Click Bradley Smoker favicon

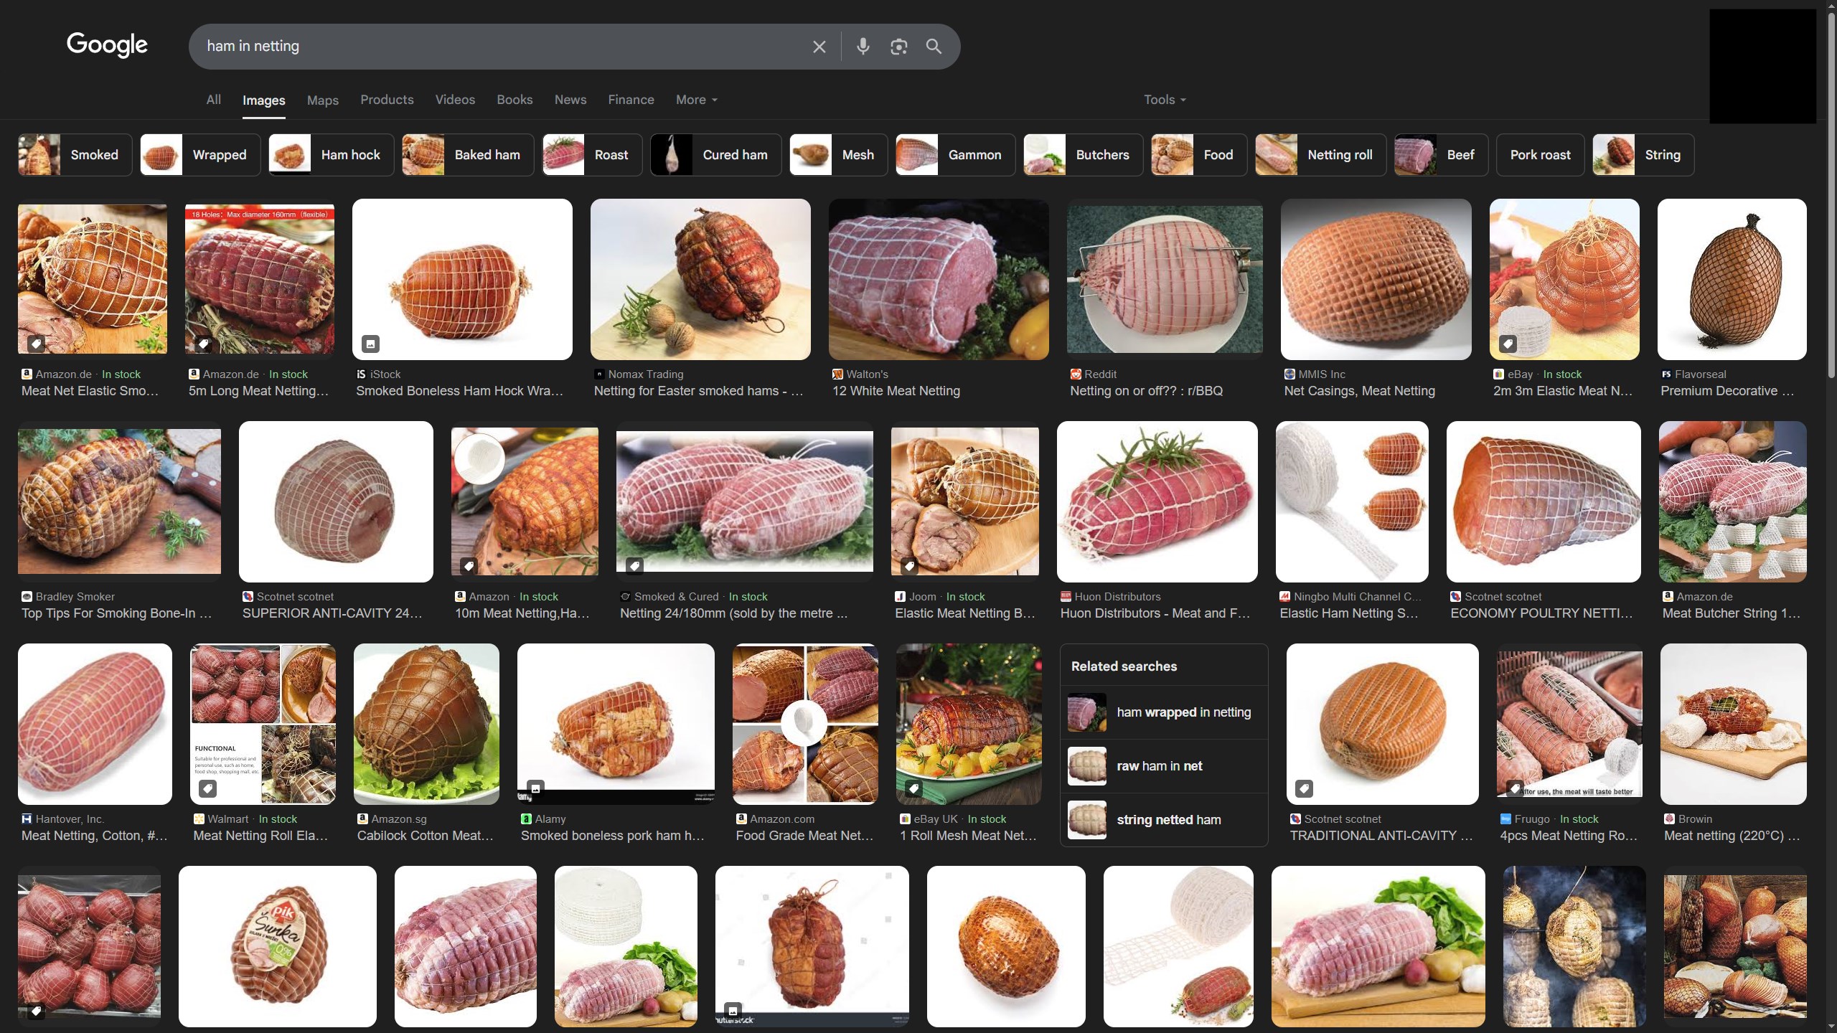[x=27, y=596]
